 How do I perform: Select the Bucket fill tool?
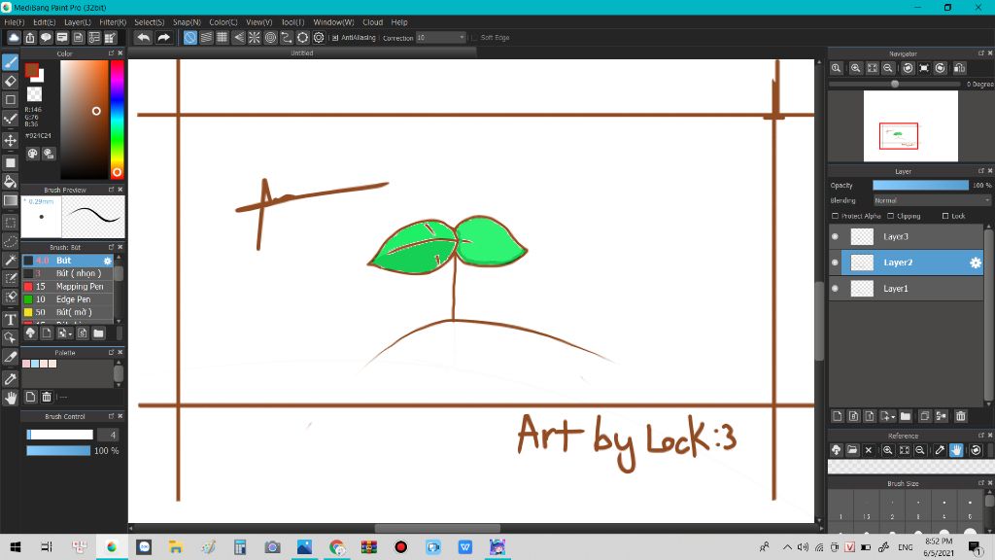(10, 182)
